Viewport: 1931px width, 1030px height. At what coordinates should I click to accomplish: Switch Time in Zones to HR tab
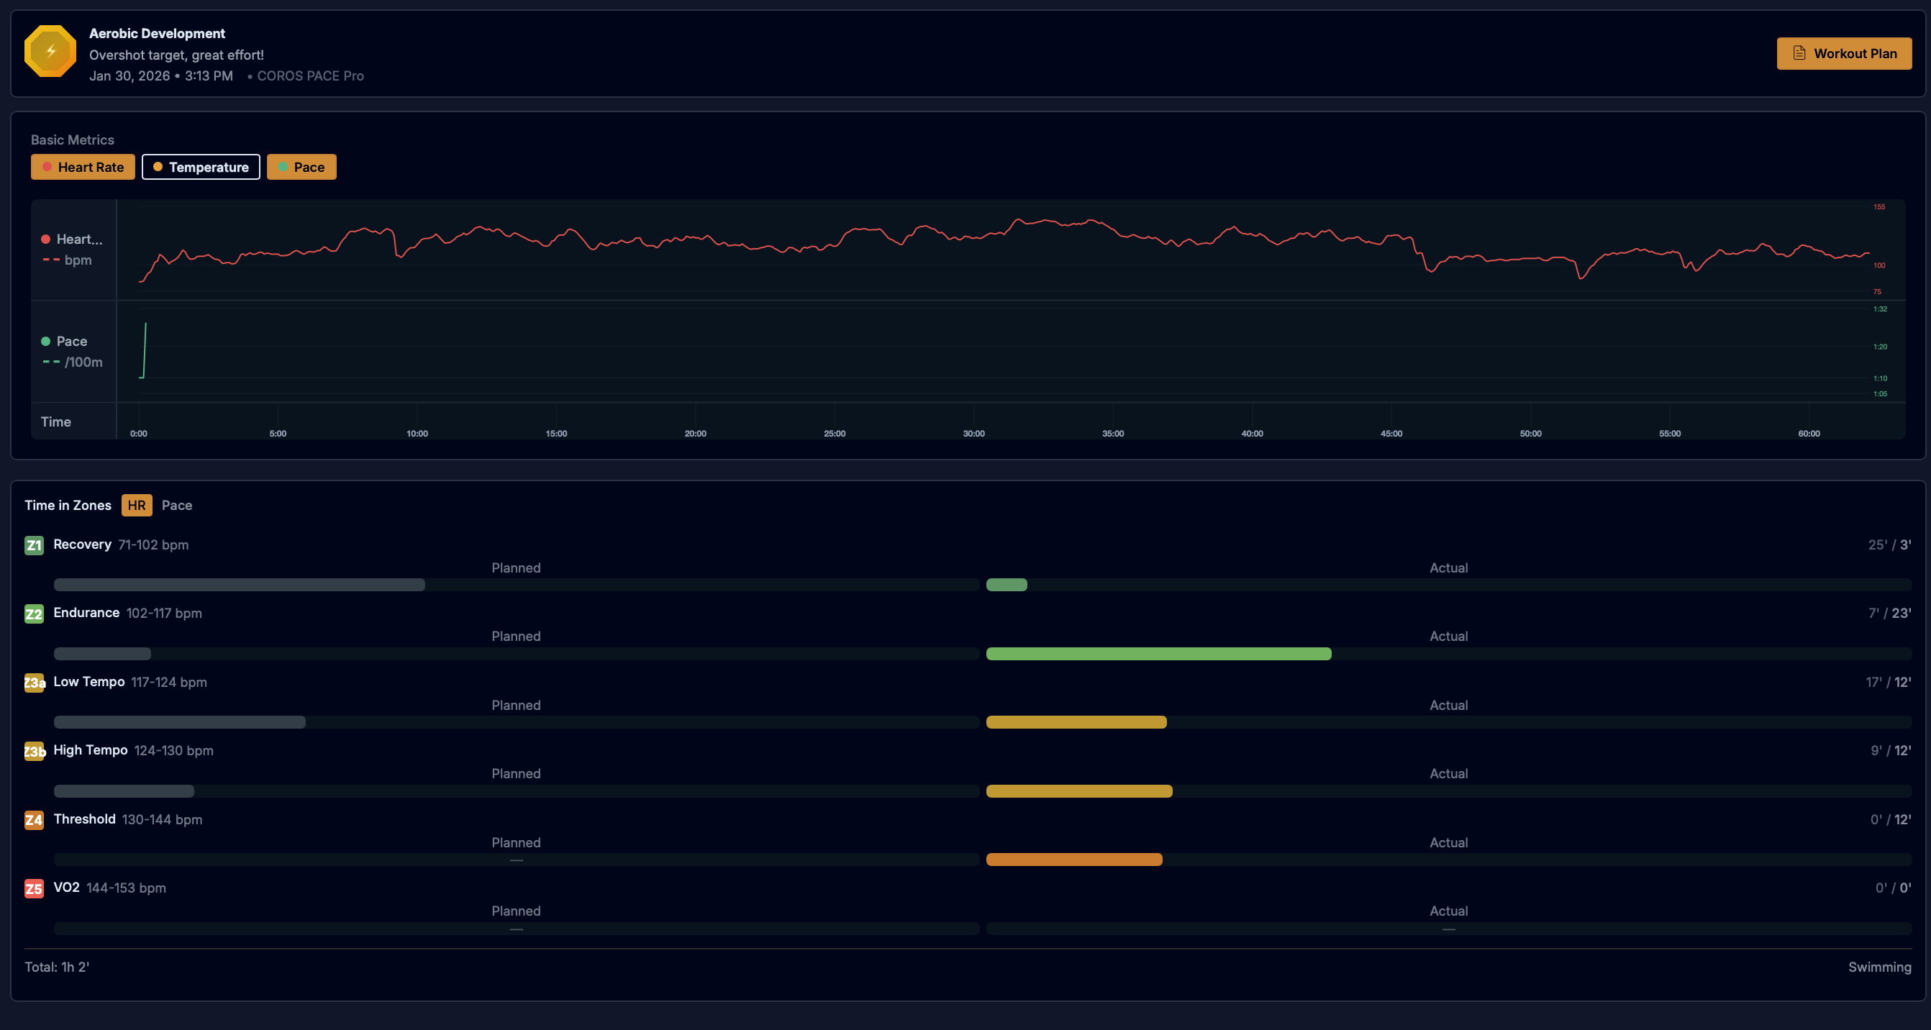tap(137, 505)
